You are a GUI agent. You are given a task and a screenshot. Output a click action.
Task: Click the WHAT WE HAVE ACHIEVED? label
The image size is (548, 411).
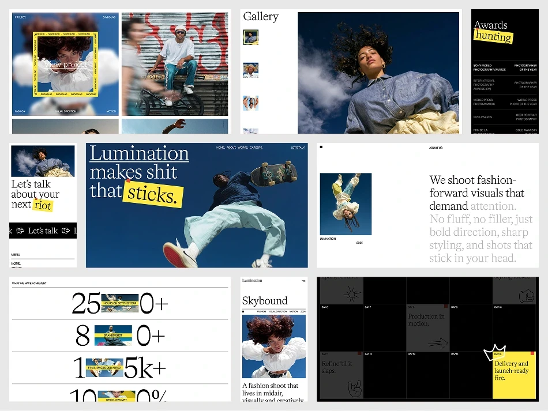coord(29,283)
